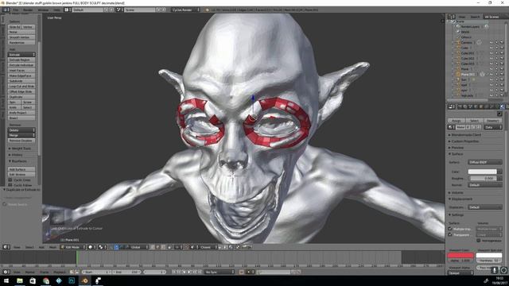The image size is (509, 286).
Task: Open the Windows Start menu
Action: (6, 280)
